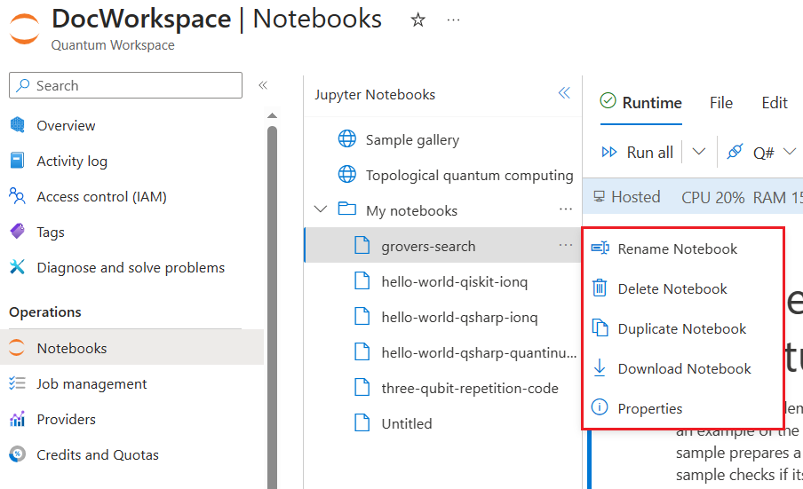Click the My notebooks folder icon
Viewport: 803px width, 489px height.
point(347,209)
